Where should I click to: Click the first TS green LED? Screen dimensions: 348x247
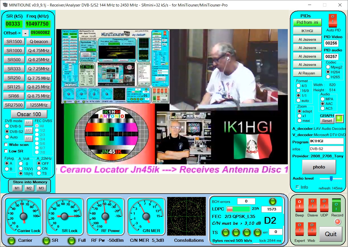(x=225, y=232)
